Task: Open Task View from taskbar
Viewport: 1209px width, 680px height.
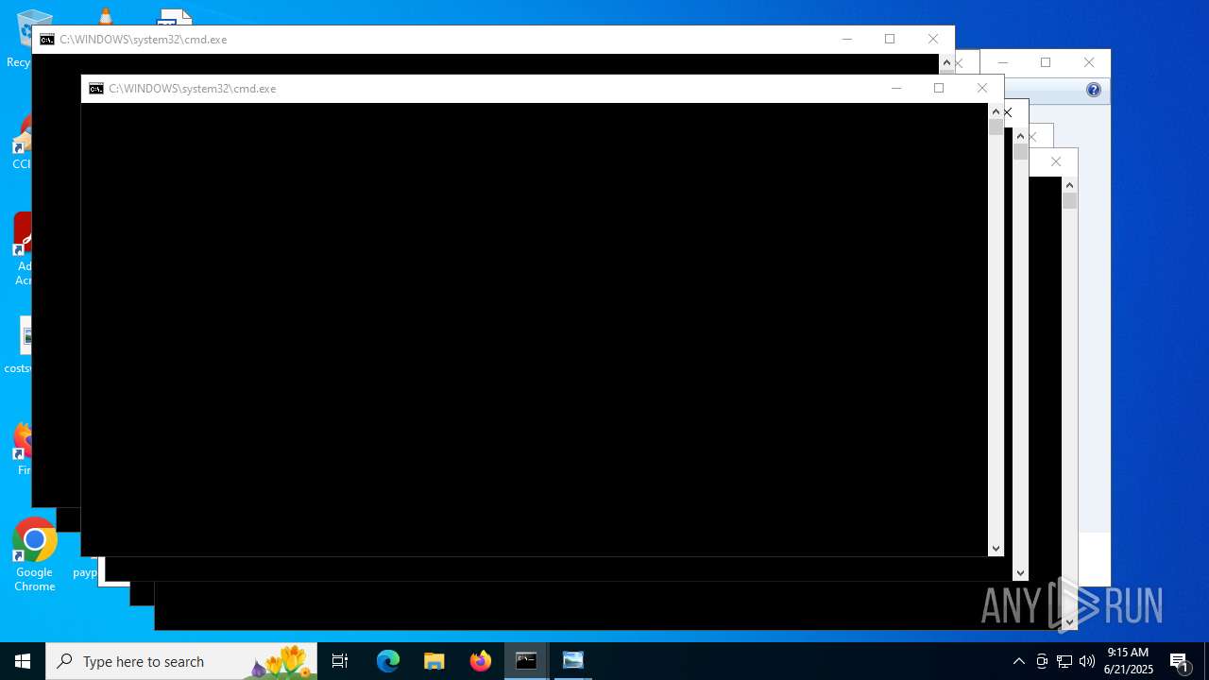Action: [x=340, y=661]
